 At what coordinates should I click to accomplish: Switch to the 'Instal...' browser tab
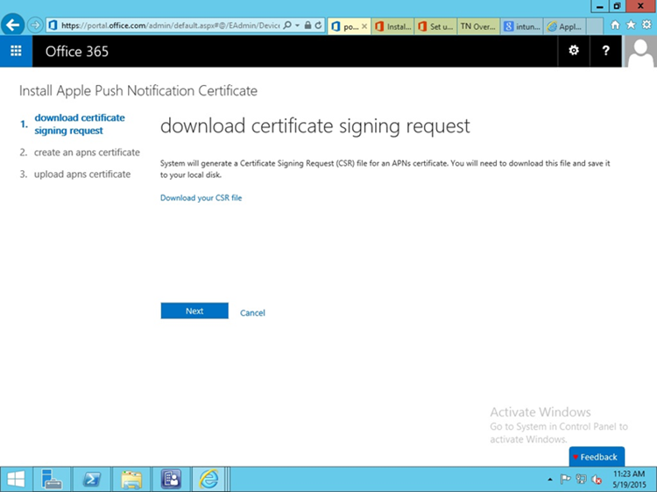(x=393, y=26)
